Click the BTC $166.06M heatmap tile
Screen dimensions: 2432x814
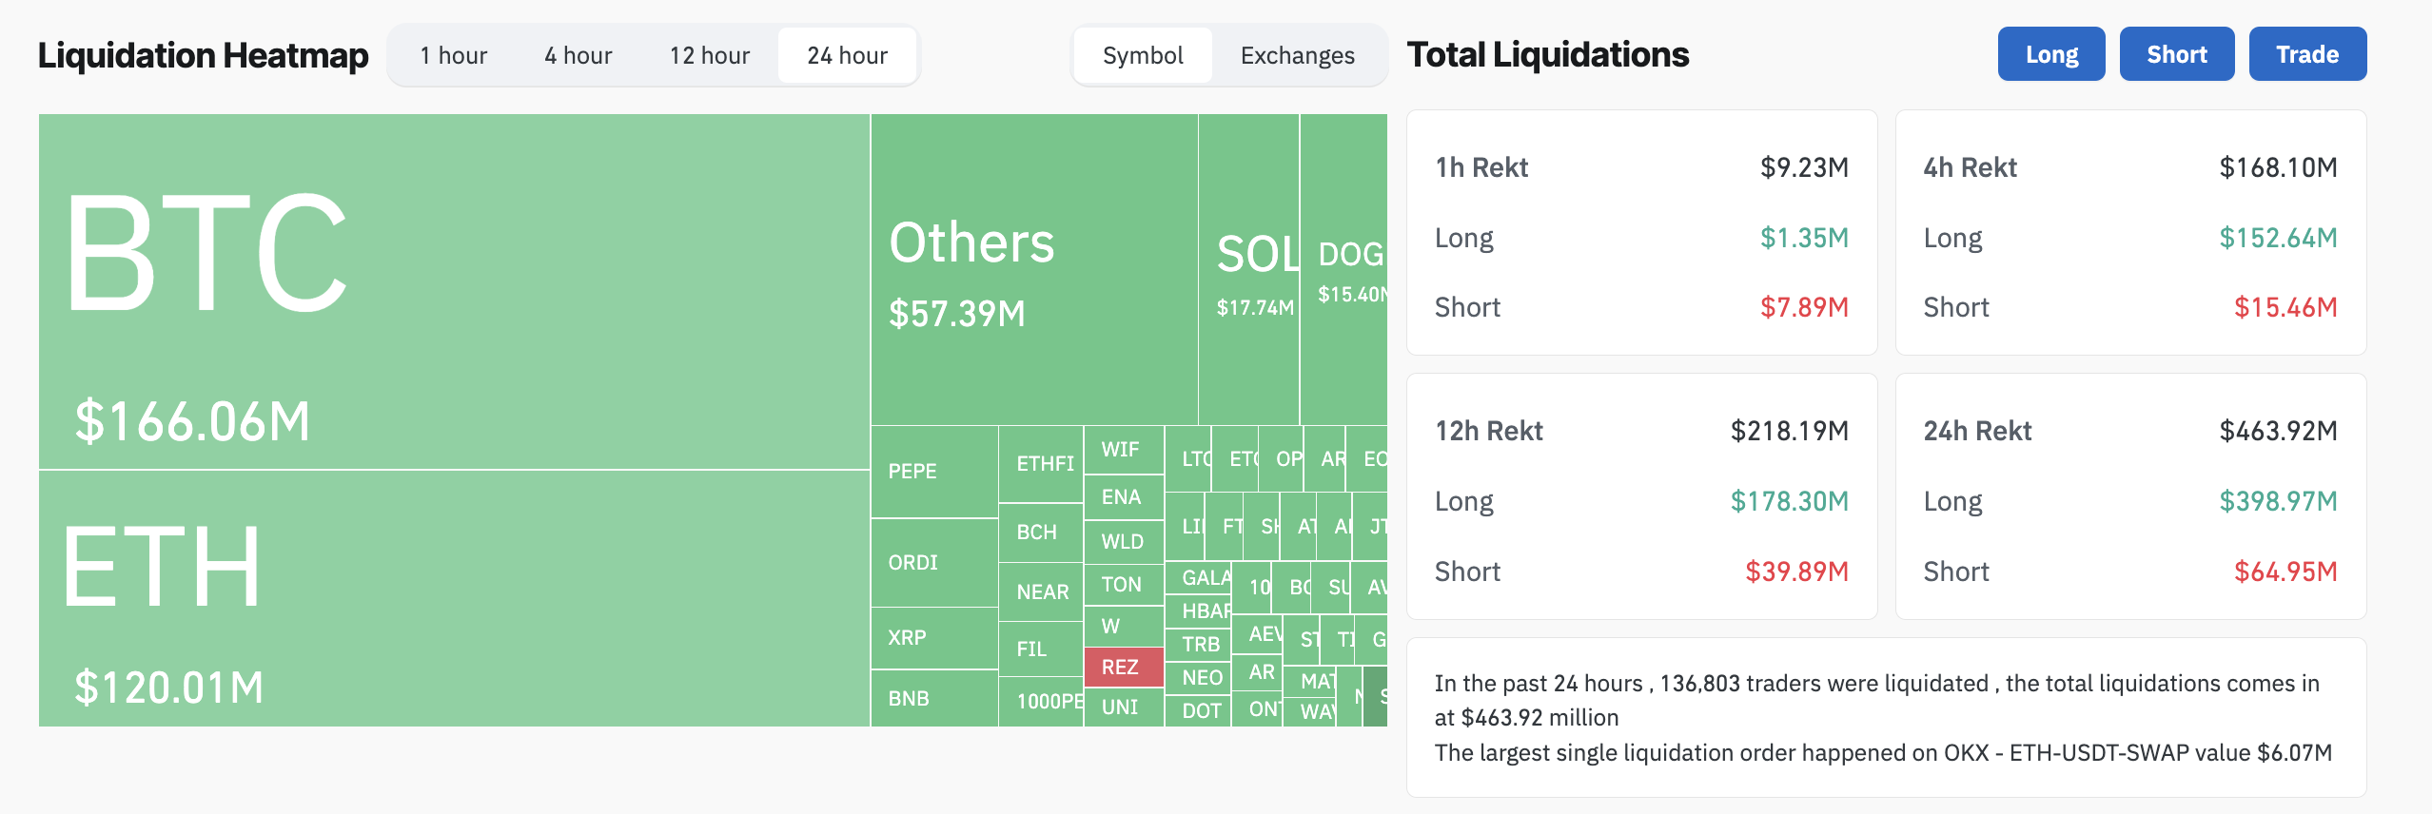pos(454,291)
